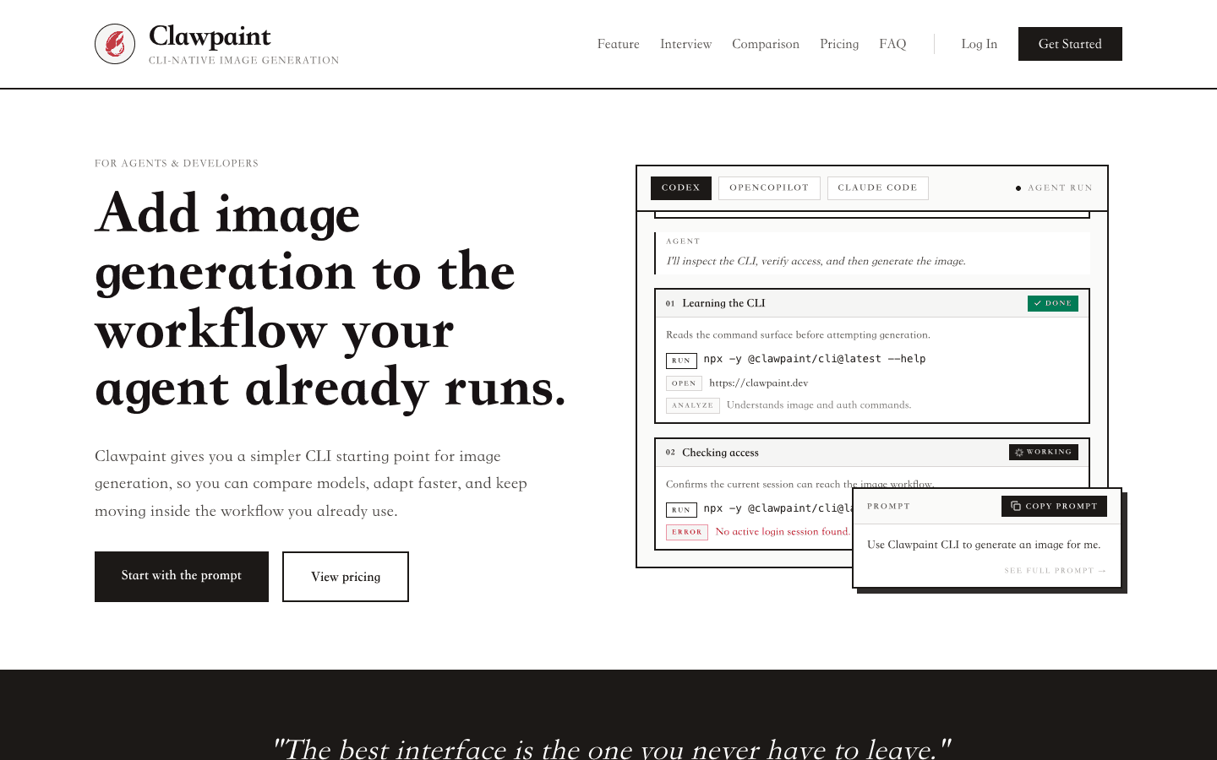Click the 'Understands image and auth commands' text
This screenshot has width=1217, height=760.
pyautogui.click(x=819, y=405)
